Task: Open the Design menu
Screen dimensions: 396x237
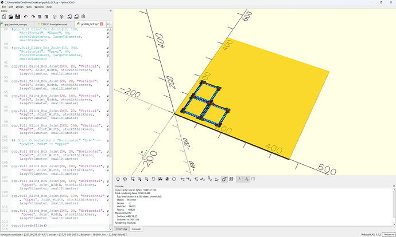Action: click(x=20, y=7)
